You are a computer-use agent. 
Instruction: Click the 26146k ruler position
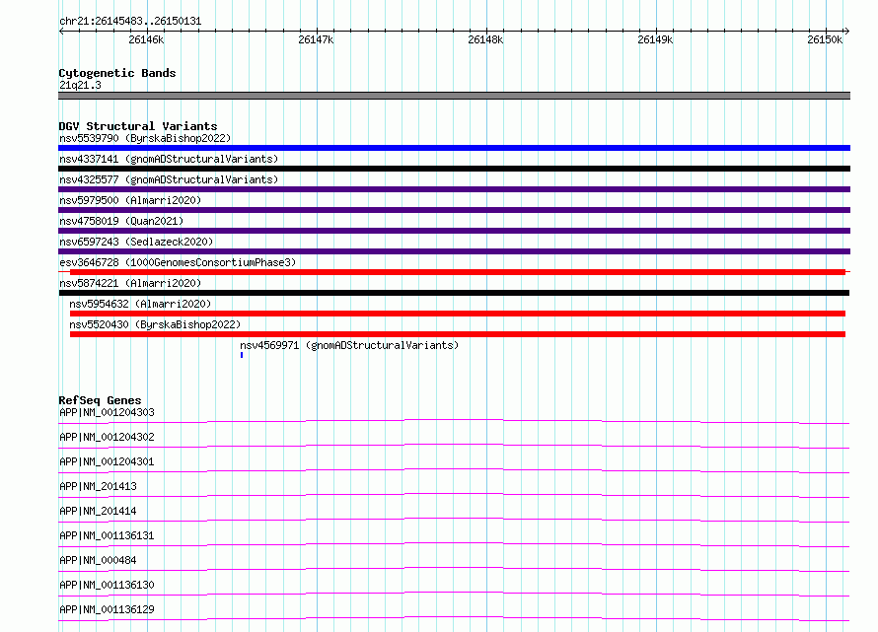(x=146, y=39)
